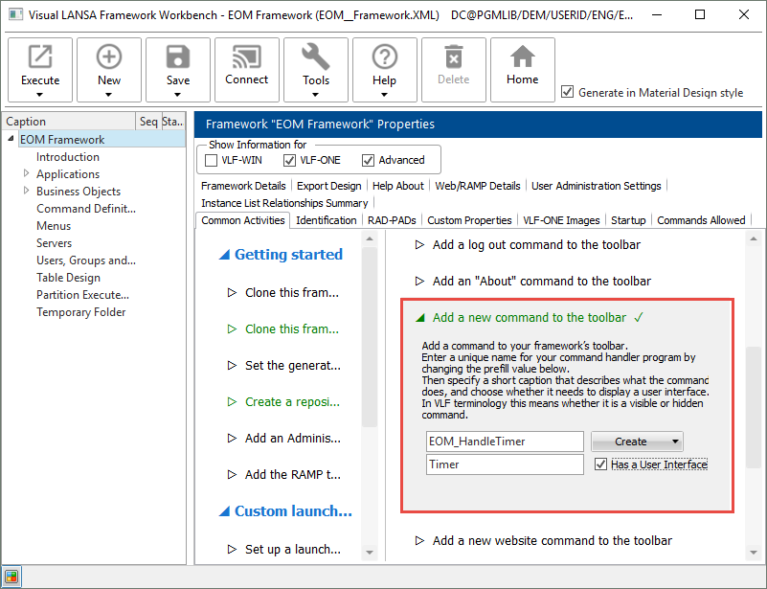Open the Framework Details tab
Image resolution: width=767 pixels, height=589 pixels.
[x=243, y=186]
